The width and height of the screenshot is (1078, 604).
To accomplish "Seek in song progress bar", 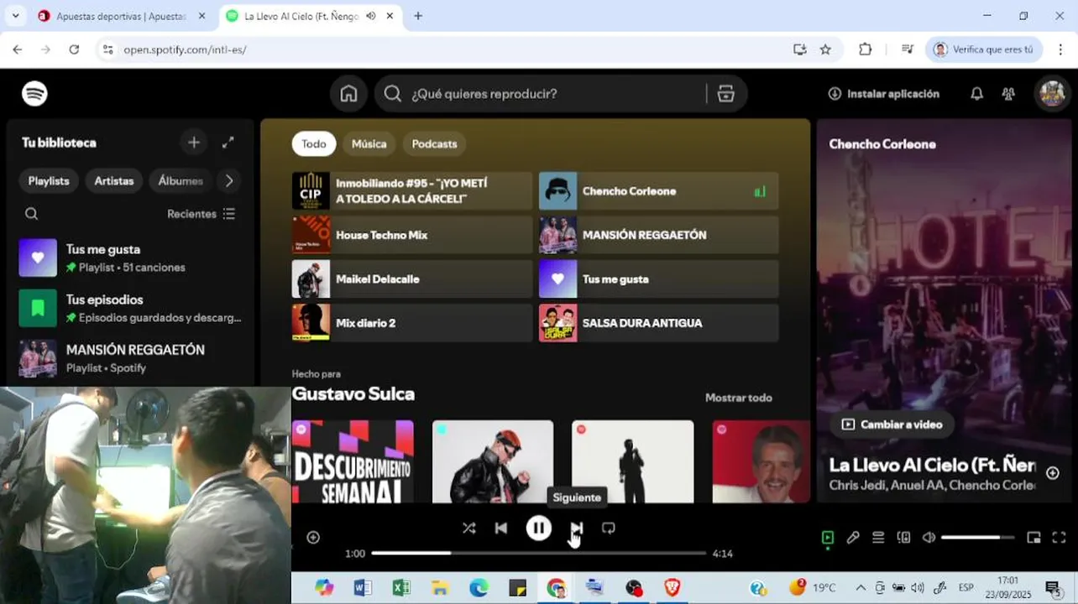I will [539, 554].
